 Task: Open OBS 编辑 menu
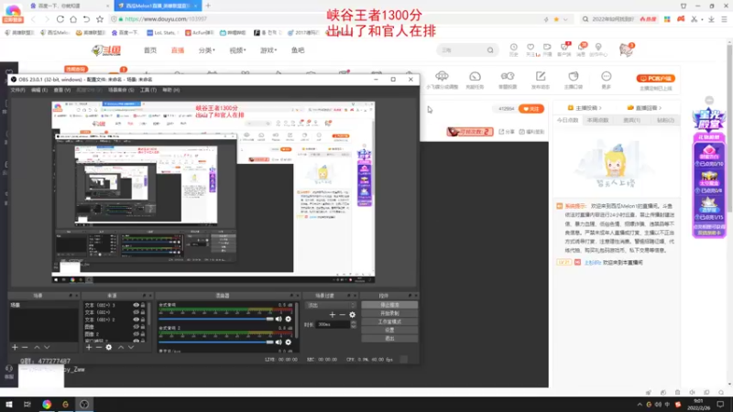(39, 90)
